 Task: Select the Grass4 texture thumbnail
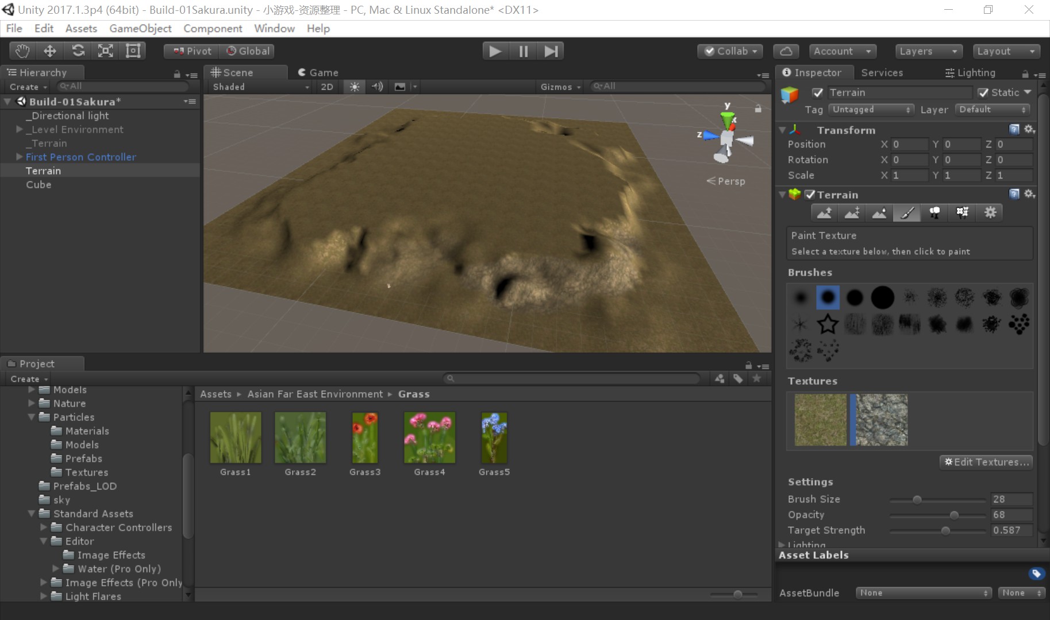pyautogui.click(x=429, y=438)
